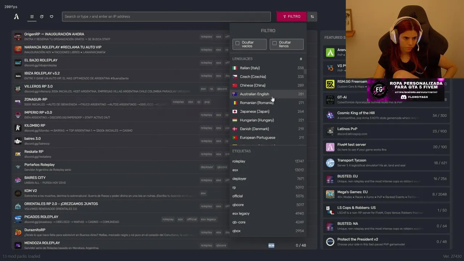This screenshot has height=261, width=464.
Task: Click the Transport Tycoon server icon
Action: 330,163
